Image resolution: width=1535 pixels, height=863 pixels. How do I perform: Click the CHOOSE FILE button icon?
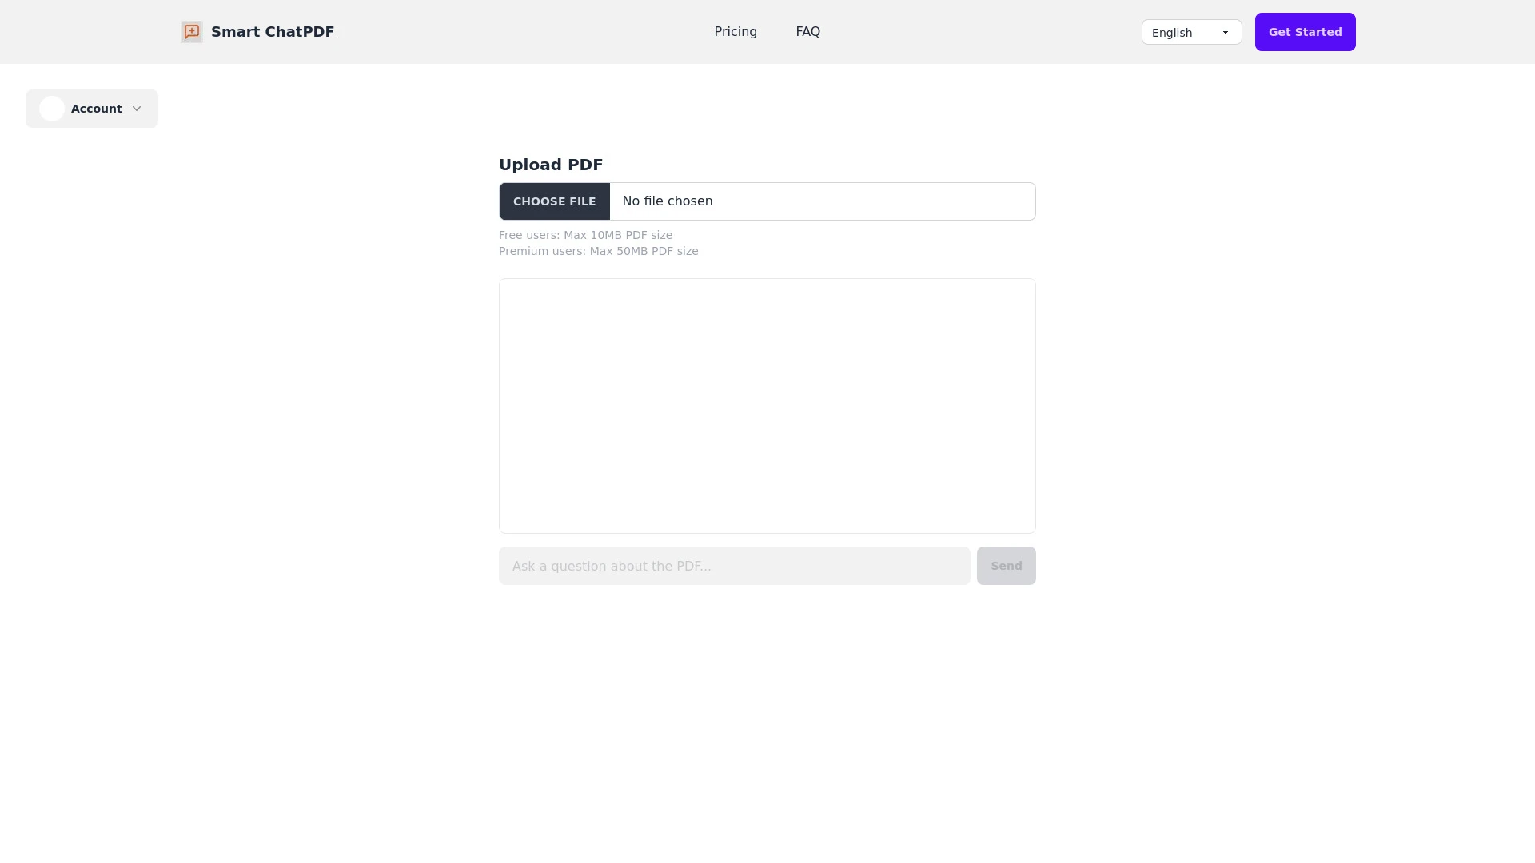(x=555, y=201)
